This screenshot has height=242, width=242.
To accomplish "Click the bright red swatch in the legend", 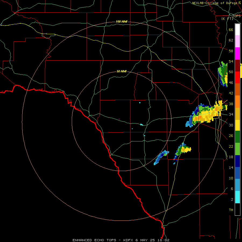I will [237, 77].
